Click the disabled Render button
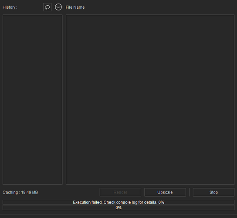Screen dimensions: 237x218 click(x=120, y=192)
